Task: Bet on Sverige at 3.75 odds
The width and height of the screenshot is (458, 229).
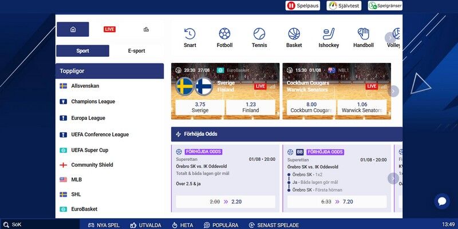Action: (x=200, y=107)
